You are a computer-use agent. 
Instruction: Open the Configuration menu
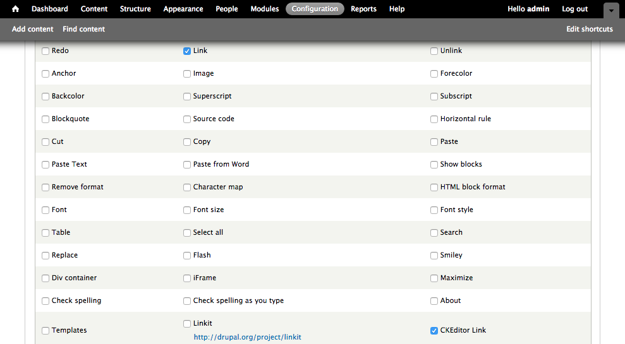point(315,9)
